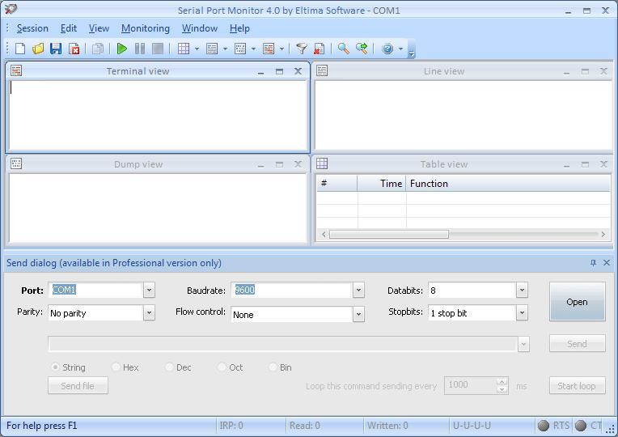Expand the send command history dropdown arrow

coord(523,344)
